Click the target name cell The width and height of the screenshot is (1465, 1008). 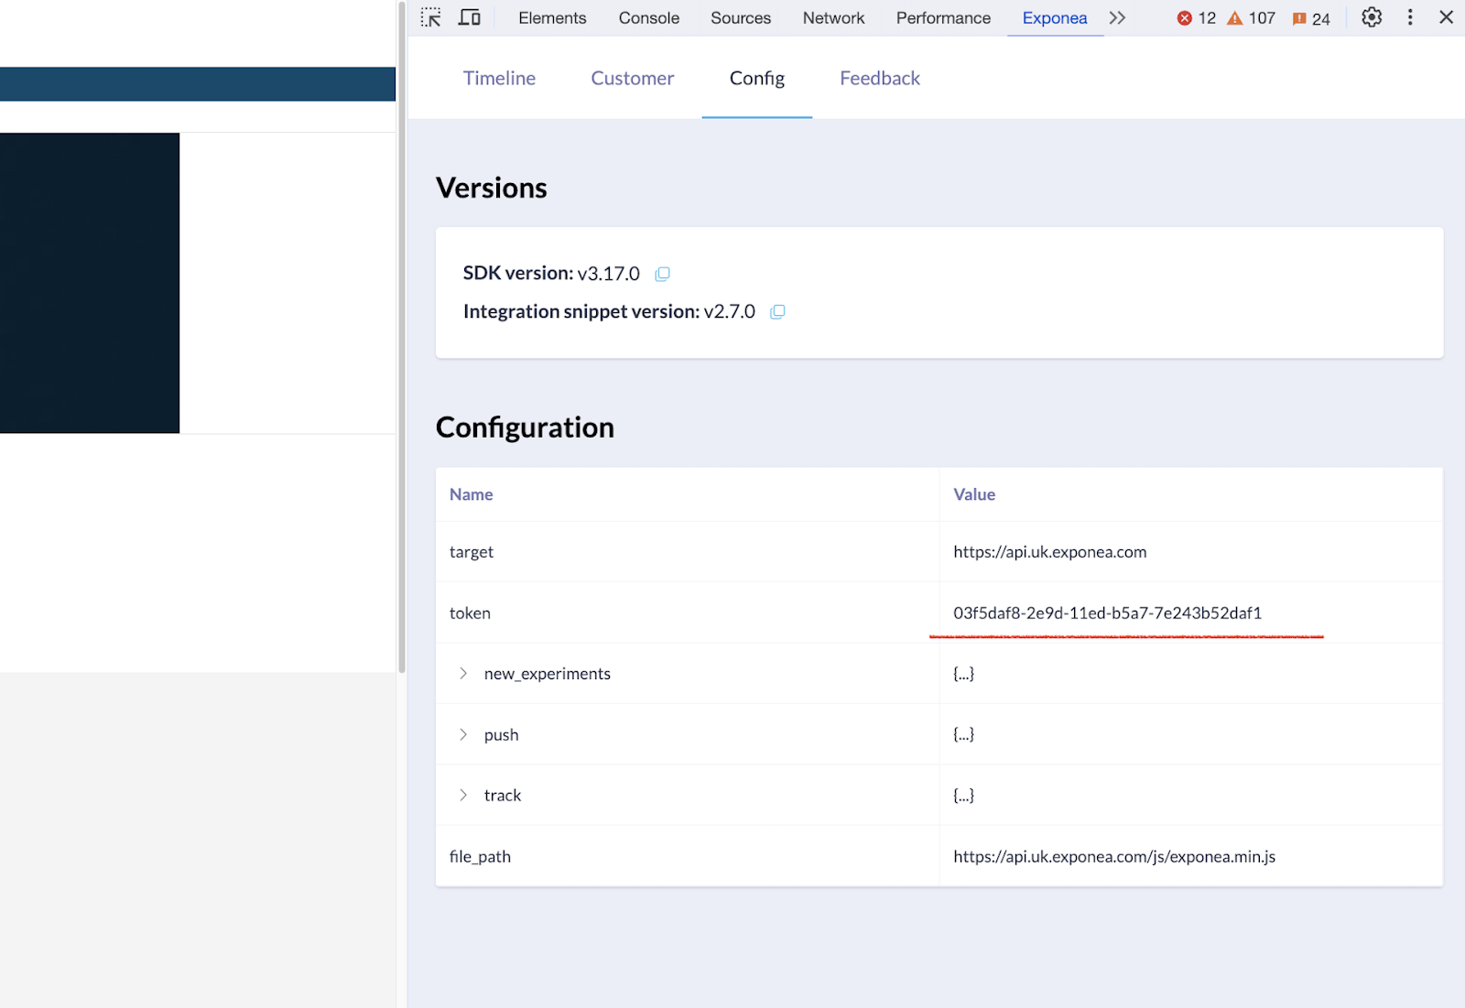tap(688, 552)
